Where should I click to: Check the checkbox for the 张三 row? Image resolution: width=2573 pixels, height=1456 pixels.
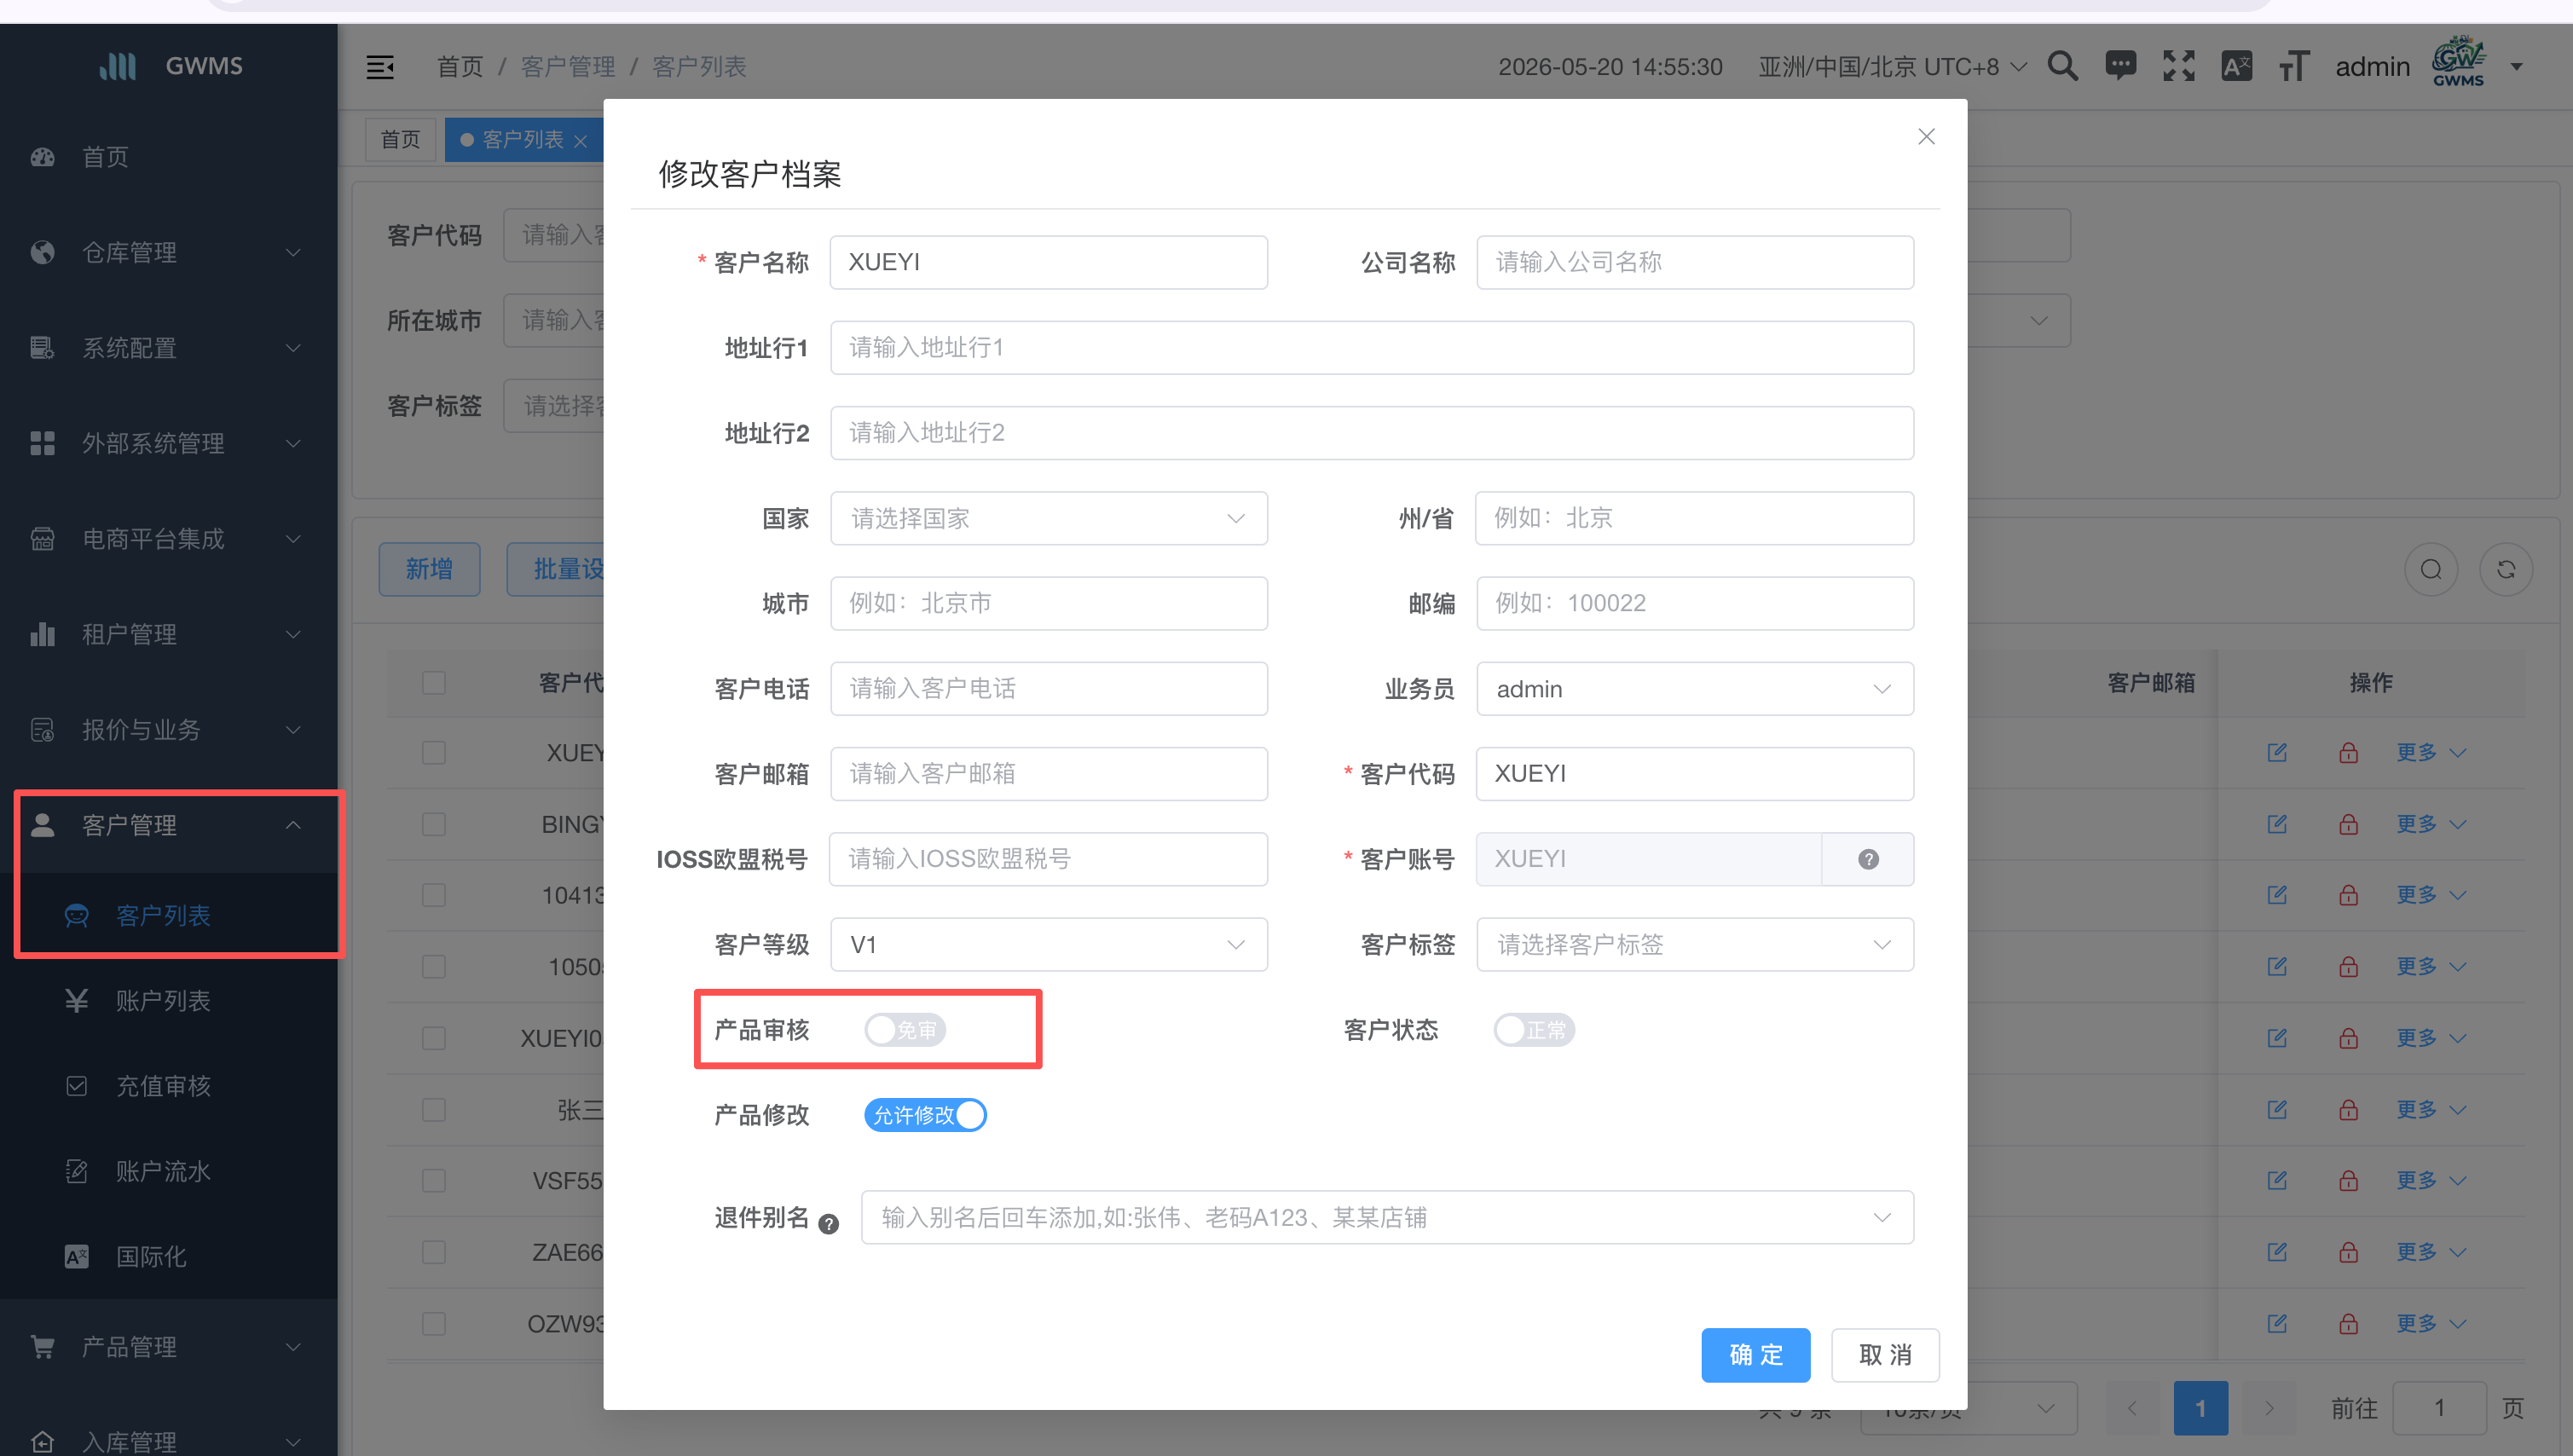pos(433,1110)
